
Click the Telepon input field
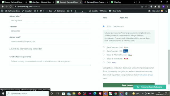(50, 31)
